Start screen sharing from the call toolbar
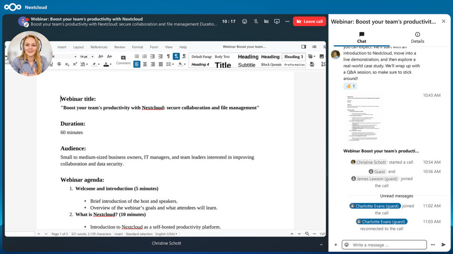The height and width of the screenshot is (254, 453). click(x=276, y=21)
